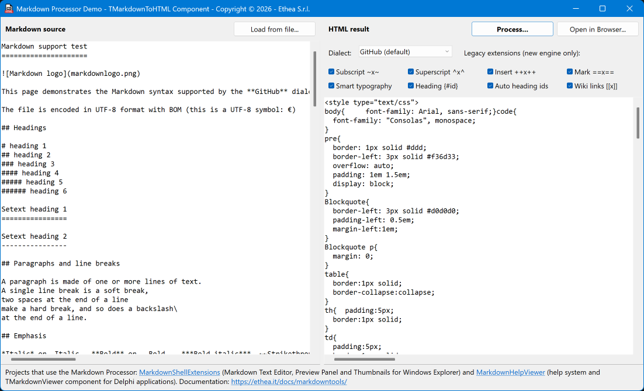Click the '###### heading 6' line
The image size is (644, 391).
point(34,191)
